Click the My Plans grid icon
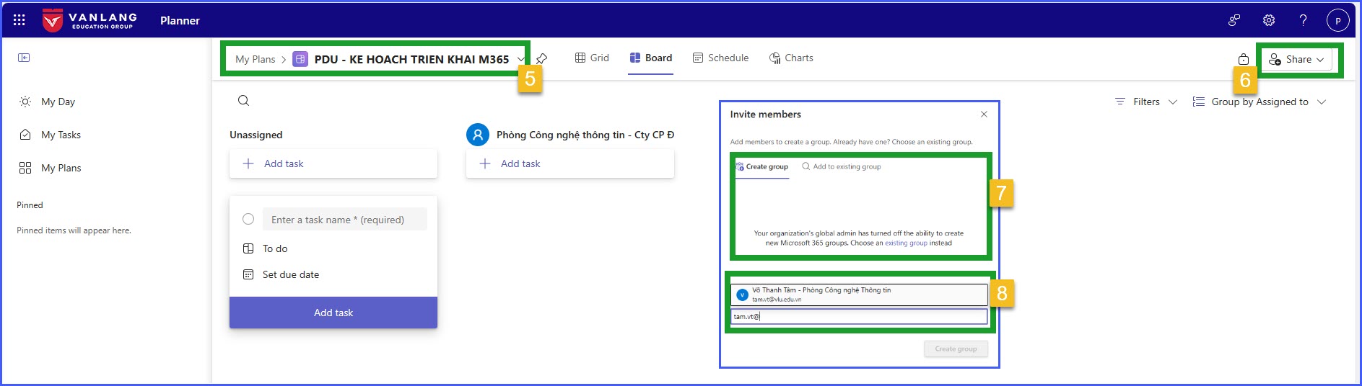The width and height of the screenshot is (1362, 386). tap(25, 168)
